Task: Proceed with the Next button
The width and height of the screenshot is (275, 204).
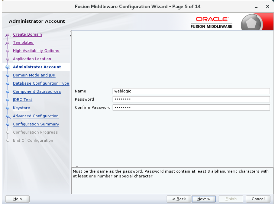Action: [204, 199]
